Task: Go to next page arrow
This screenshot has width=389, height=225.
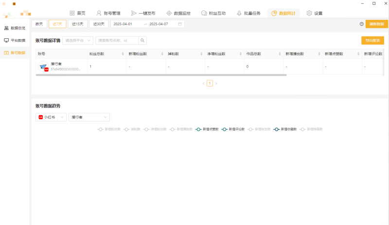Action: coord(216,84)
